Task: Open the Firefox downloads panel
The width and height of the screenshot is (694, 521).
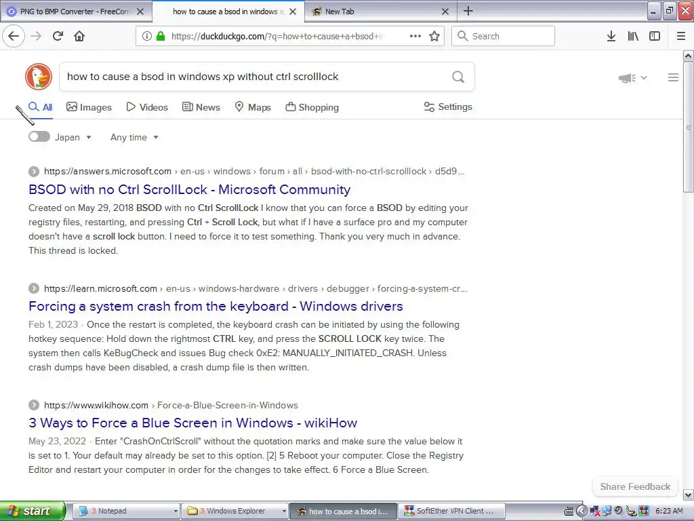Action: click(611, 36)
